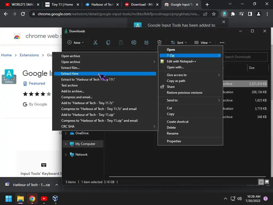Open a new Chrome tab

coord(207,5)
